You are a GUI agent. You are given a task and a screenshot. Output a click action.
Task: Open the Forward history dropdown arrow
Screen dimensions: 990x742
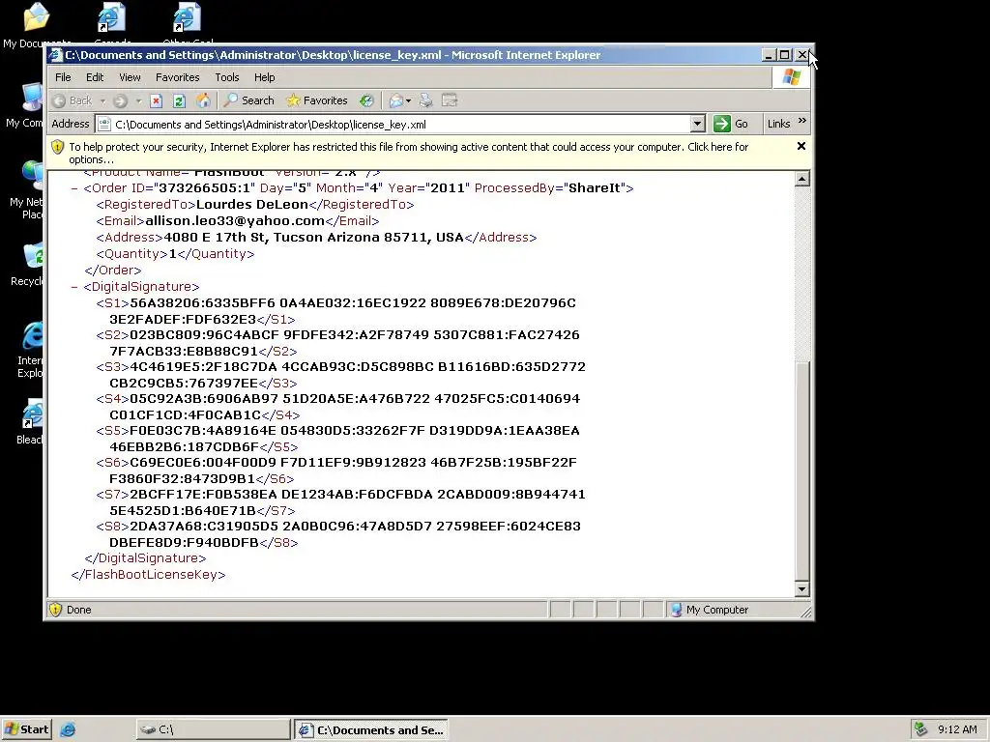(138, 100)
